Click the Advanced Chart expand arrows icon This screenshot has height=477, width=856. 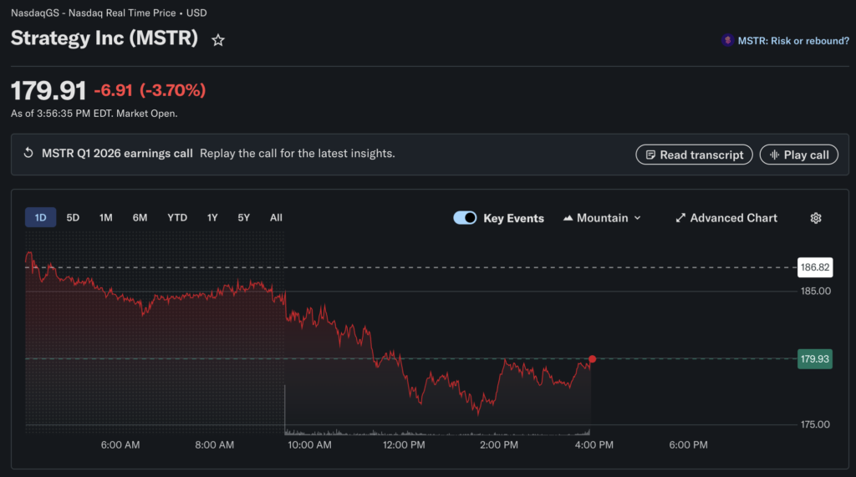pos(680,218)
